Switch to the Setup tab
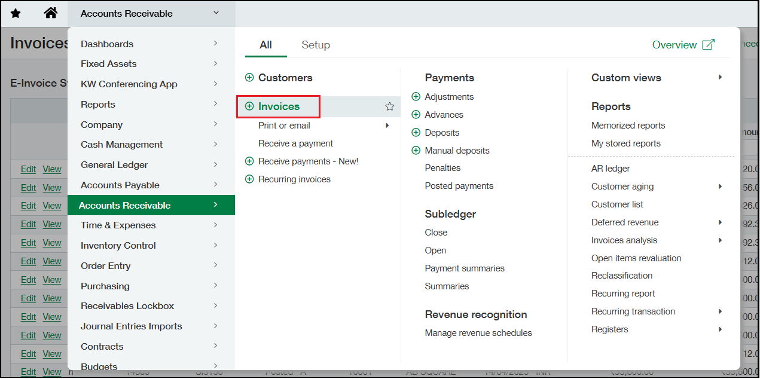This screenshot has width=760, height=379. (316, 45)
